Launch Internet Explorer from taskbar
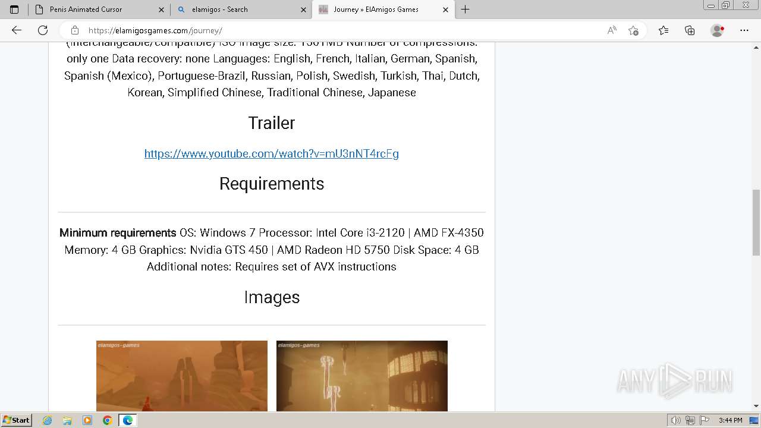The width and height of the screenshot is (761, 428). pos(48,420)
